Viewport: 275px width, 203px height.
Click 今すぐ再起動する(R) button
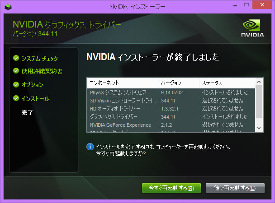171,188
